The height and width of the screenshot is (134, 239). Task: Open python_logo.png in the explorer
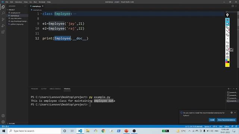(x=17, y=24)
